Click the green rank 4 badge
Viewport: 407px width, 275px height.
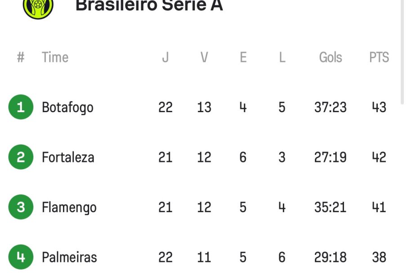(21, 257)
